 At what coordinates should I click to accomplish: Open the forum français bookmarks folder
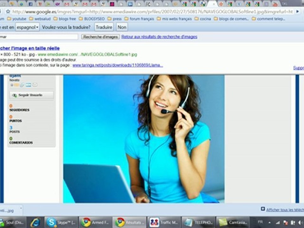click(x=139, y=19)
